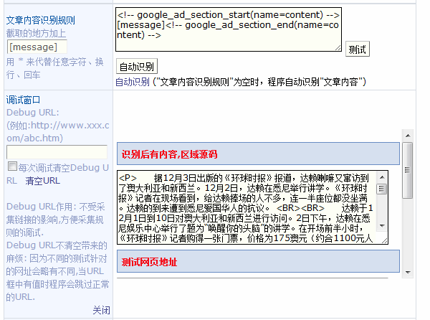Click the 测试 button
Image resolution: width=430 pixels, height=320 pixels.
[356, 50]
